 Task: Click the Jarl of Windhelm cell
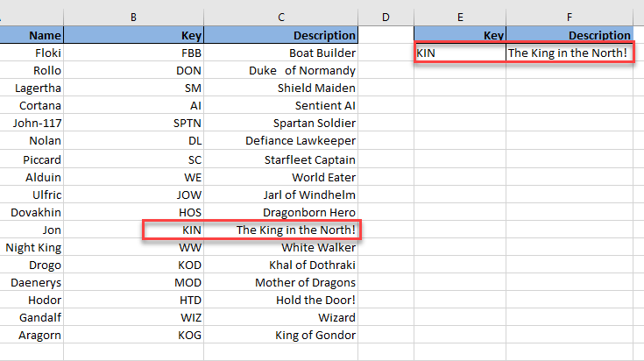(281, 195)
